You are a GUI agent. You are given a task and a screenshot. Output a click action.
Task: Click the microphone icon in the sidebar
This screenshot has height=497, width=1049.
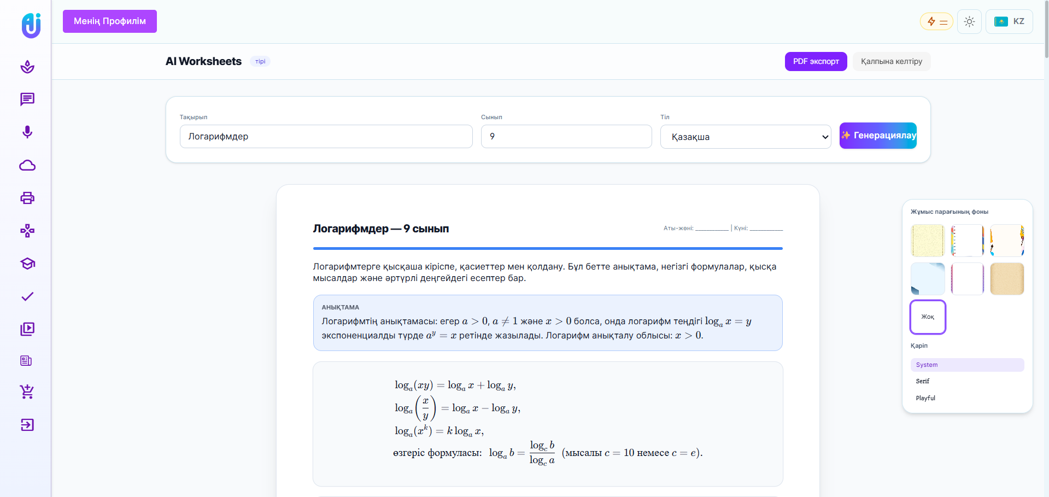pyautogui.click(x=27, y=132)
